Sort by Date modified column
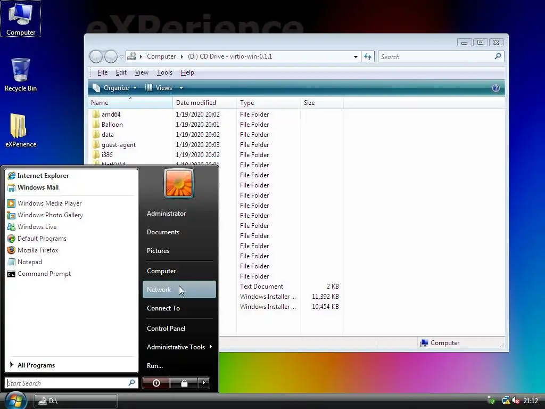Viewport: 545px width, 409px height. click(x=205, y=103)
